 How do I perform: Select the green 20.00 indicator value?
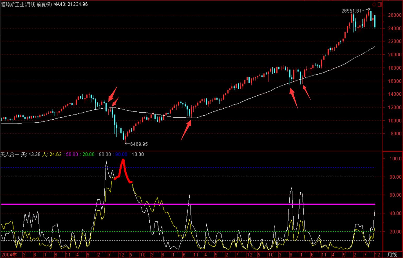coord(88,154)
